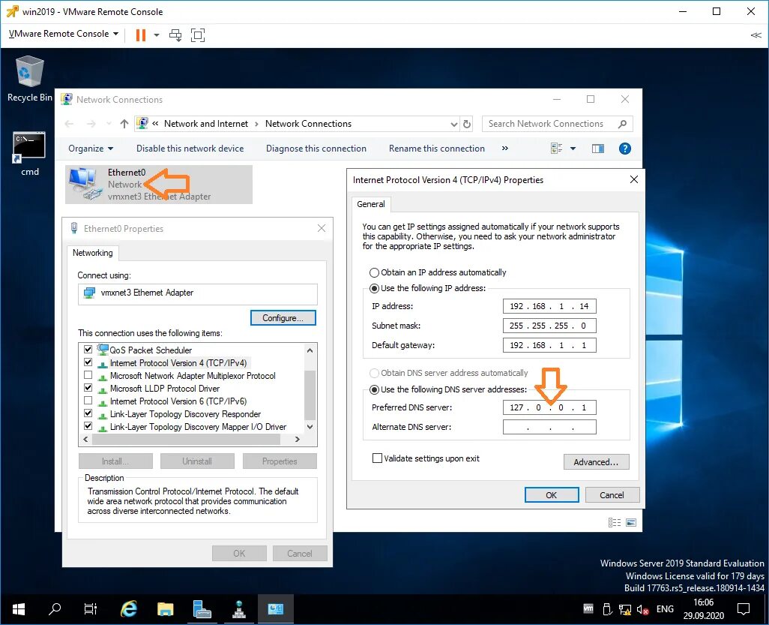The width and height of the screenshot is (769, 625).
Task: Toggle Internet Protocol Version 4 checkbox
Action: tap(88, 362)
